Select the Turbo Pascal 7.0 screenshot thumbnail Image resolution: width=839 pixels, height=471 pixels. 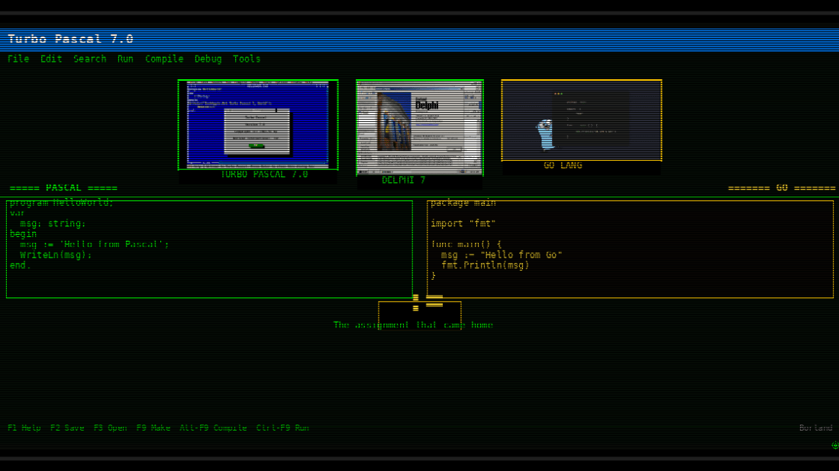point(258,124)
